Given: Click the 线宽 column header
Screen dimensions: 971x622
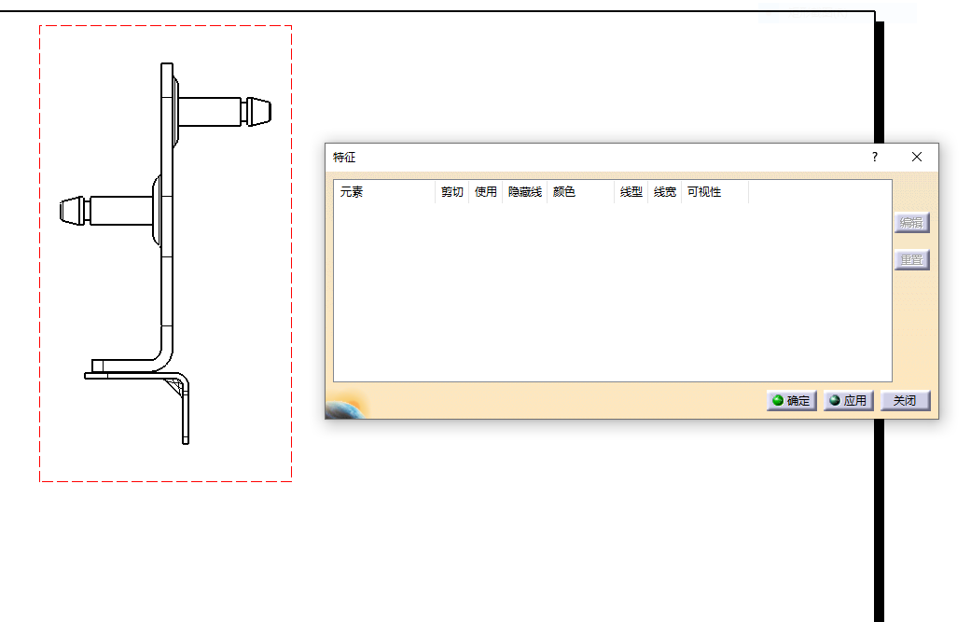Looking at the screenshot, I should click(664, 192).
